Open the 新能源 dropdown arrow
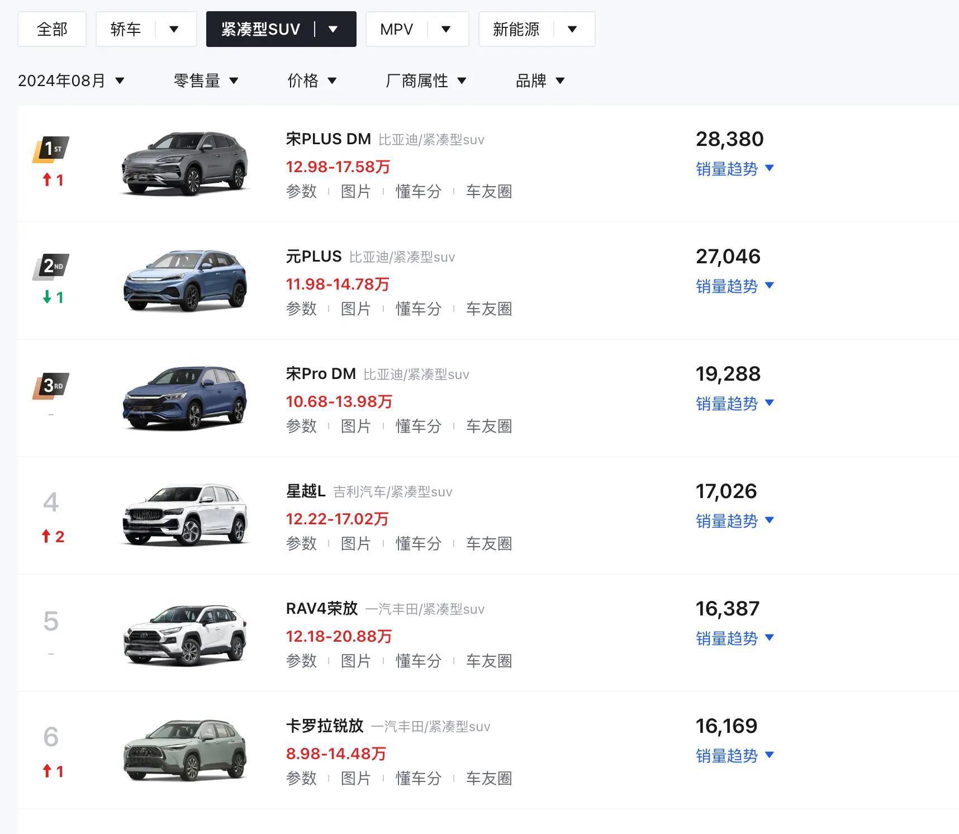The width and height of the screenshot is (959, 834). click(x=572, y=29)
